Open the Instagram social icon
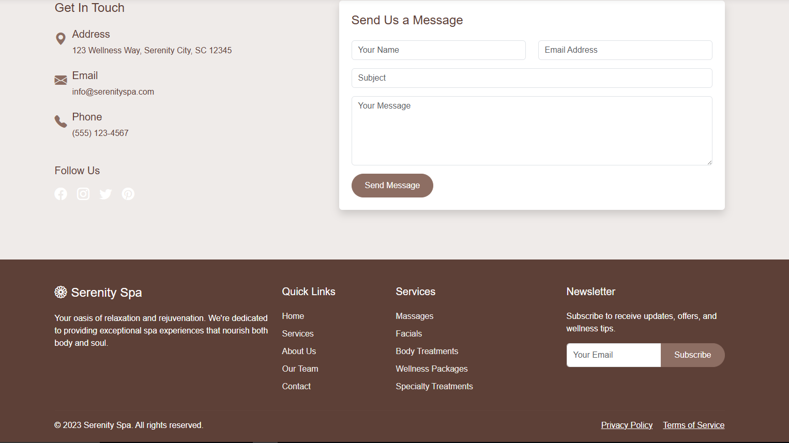Screen dimensions: 789x443 pyautogui.click(x=83, y=194)
